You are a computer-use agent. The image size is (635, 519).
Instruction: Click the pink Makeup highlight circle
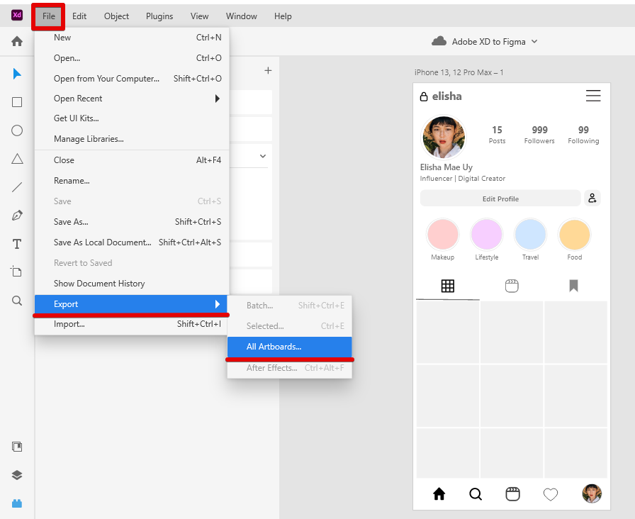tap(443, 235)
